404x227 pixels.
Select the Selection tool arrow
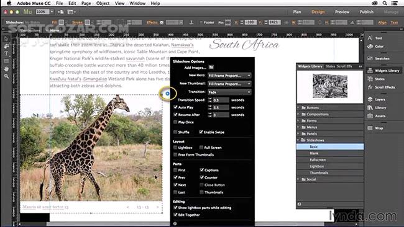click(x=6, y=39)
